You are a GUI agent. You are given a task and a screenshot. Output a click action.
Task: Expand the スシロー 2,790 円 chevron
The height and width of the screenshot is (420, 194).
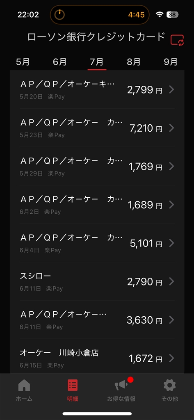[172, 281]
